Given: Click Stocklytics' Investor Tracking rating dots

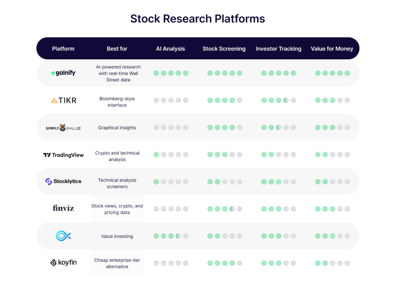Looking at the screenshot, I should 279,182.
